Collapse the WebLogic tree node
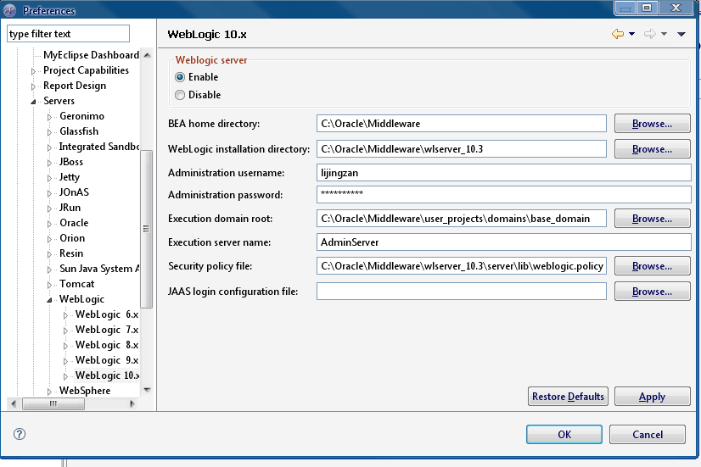 [x=49, y=299]
